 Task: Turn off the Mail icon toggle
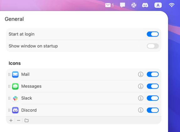tap(153, 74)
